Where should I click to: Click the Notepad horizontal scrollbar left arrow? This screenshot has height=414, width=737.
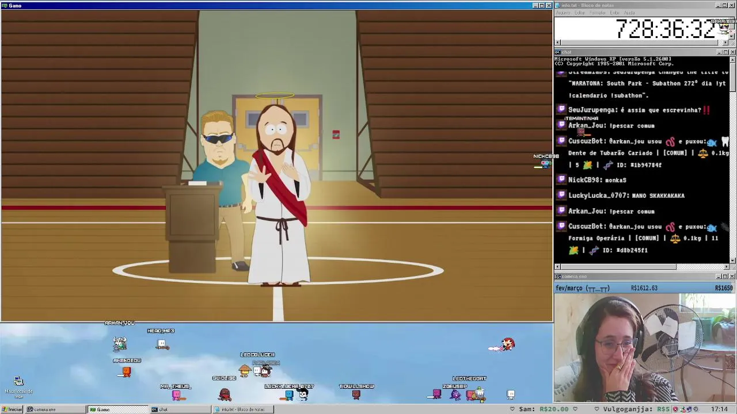(x=557, y=43)
